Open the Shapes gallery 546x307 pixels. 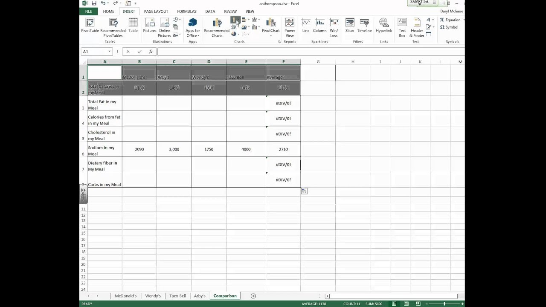[x=177, y=20]
